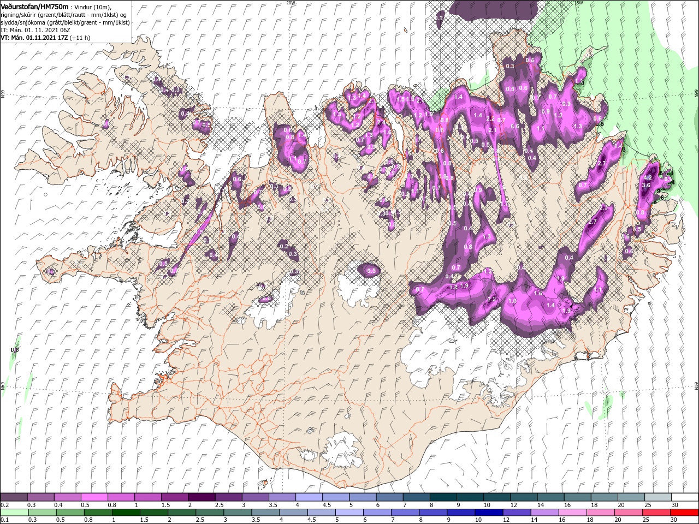Select dark teal top-row swatch at 8
699x524 pixels.
[443, 497]
